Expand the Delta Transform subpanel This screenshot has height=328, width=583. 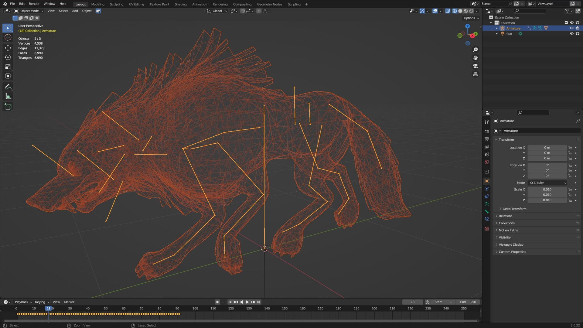tap(514, 209)
